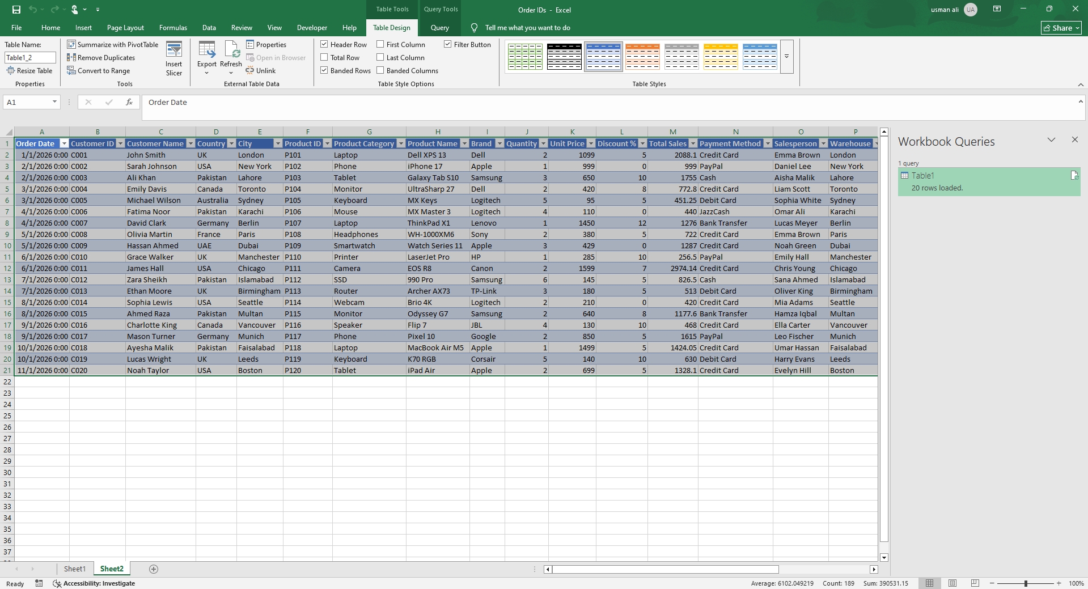
Task: Click Unlink external table
Action: tap(261, 71)
